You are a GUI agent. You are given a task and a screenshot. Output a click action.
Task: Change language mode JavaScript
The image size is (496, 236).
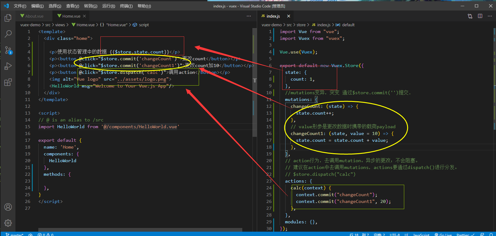click(x=421, y=235)
